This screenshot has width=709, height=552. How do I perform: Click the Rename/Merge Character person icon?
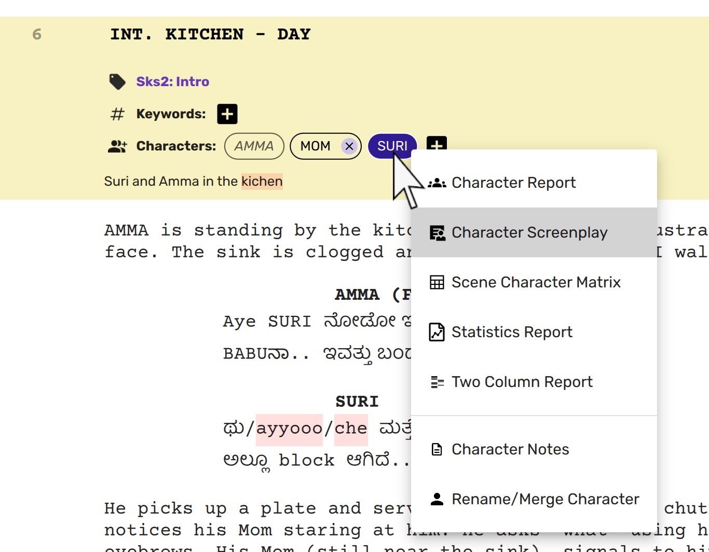click(437, 499)
